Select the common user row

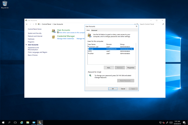click(111, 47)
